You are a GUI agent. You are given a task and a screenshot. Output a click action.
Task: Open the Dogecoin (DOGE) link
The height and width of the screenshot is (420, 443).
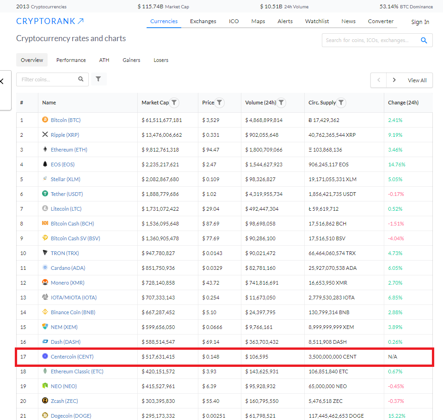(x=71, y=416)
